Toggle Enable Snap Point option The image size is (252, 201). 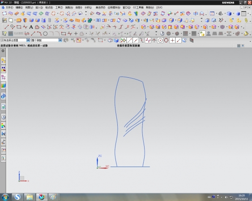(124, 40)
